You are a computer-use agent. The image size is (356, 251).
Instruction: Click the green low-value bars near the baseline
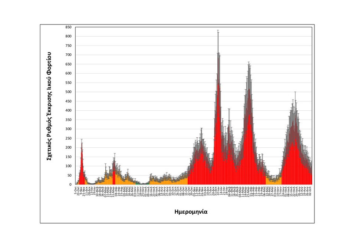pyautogui.click(x=143, y=184)
